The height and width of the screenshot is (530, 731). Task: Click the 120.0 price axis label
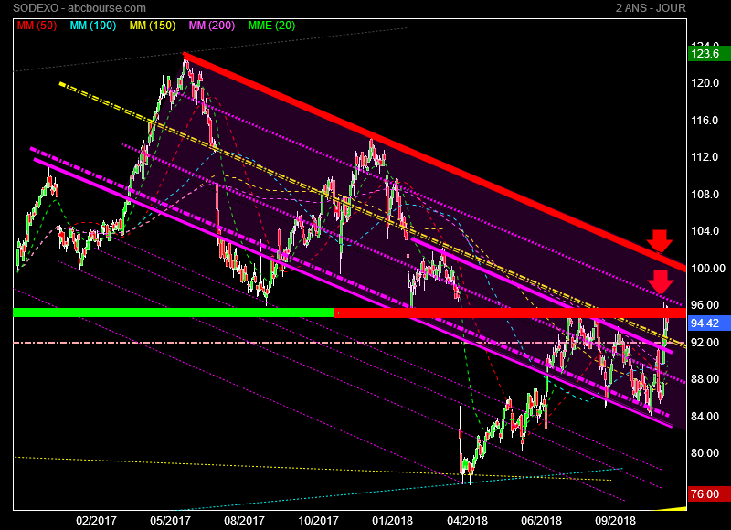click(705, 83)
